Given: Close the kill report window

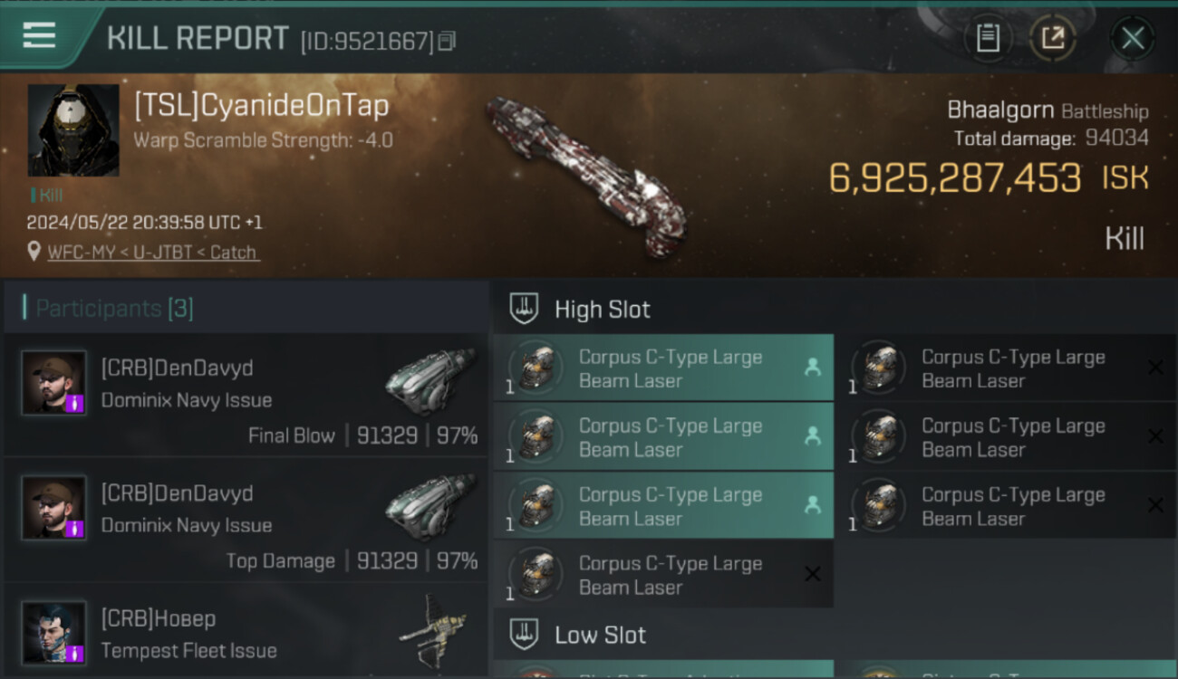Looking at the screenshot, I should click(1132, 38).
